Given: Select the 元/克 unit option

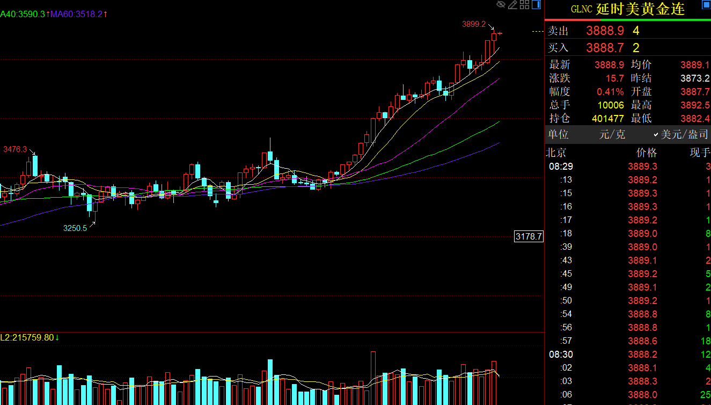Looking at the screenshot, I should pos(612,134).
